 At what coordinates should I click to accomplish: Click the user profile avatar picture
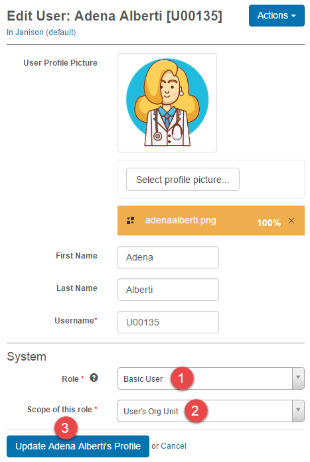tap(167, 103)
